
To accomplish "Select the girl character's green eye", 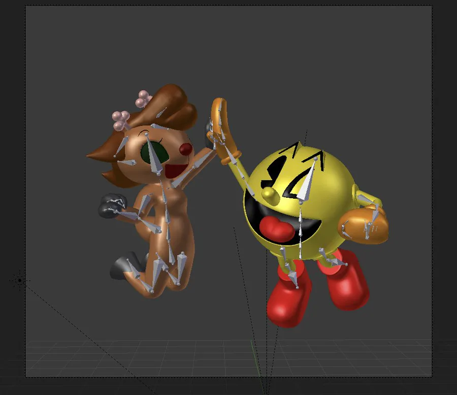I will pyautogui.click(x=154, y=153).
